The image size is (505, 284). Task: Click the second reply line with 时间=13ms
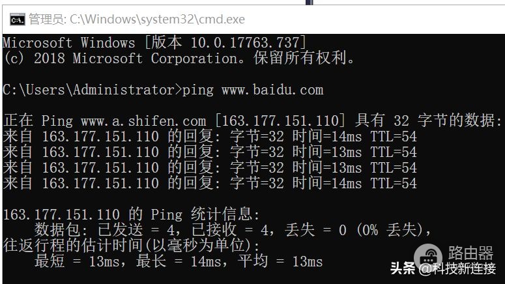(210, 152)
